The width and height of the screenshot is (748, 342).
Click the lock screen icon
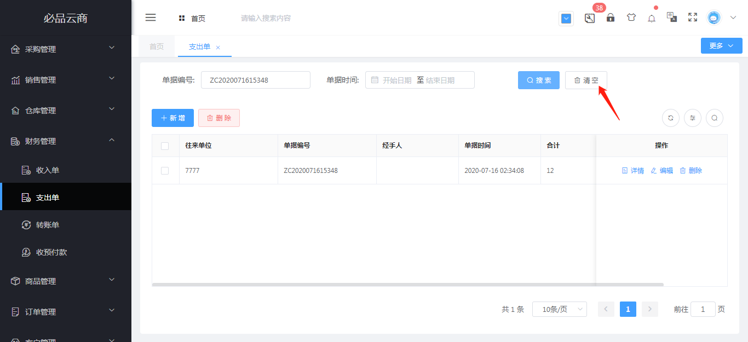pos(611,18)
